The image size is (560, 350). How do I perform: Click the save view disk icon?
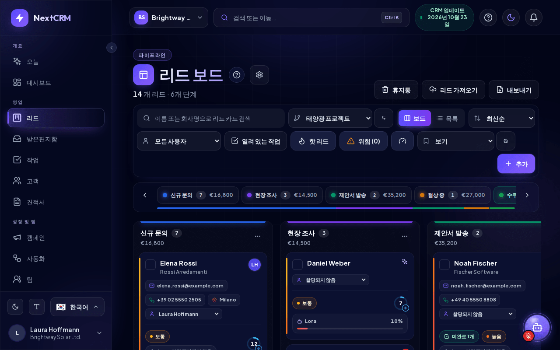pos(506,141)
